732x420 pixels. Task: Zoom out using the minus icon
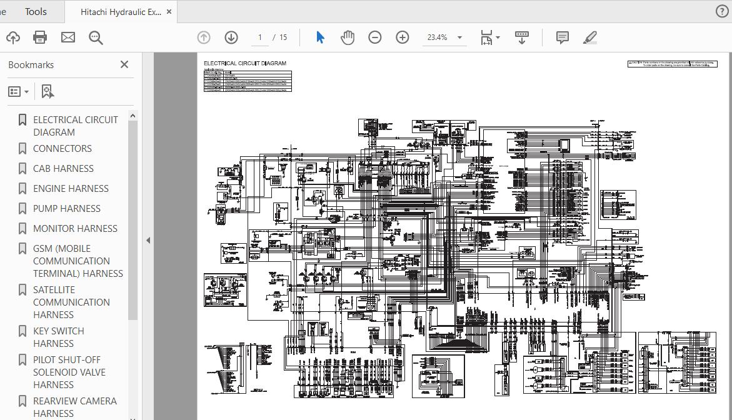click(x=374, y=37)
